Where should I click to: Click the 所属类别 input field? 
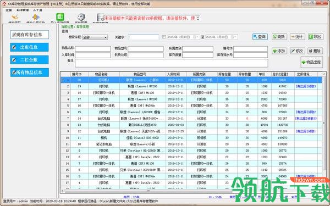pyautogui.click(x=197, y=49)
